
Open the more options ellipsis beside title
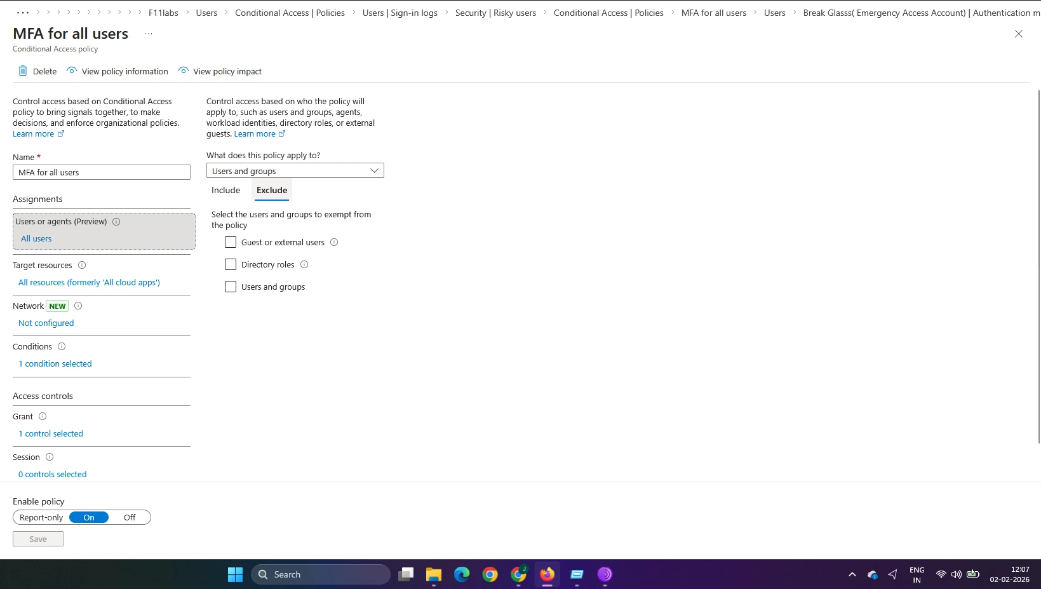pyautogui.click(x=149, y=34)
